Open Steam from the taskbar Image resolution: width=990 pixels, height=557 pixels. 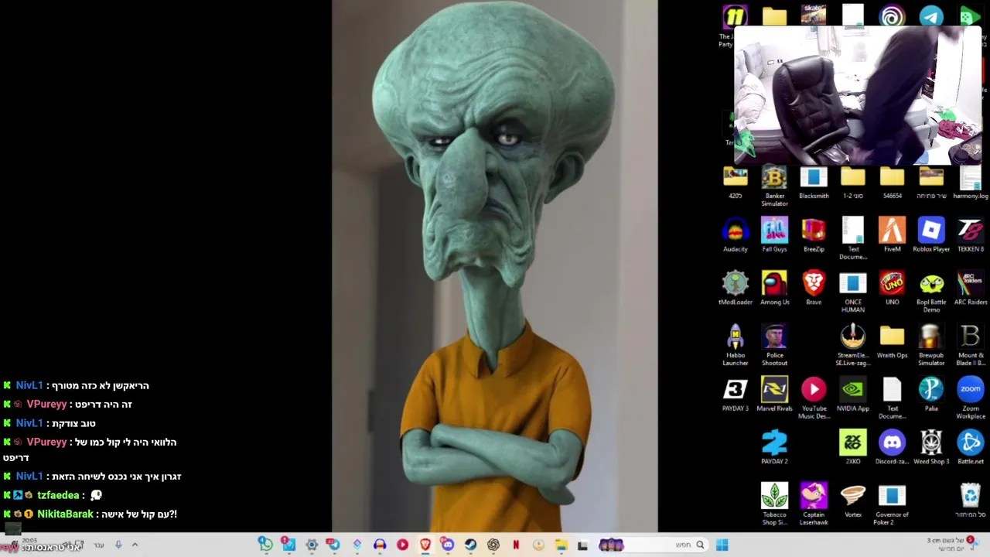pyautogui.click(x=470, y=545)
